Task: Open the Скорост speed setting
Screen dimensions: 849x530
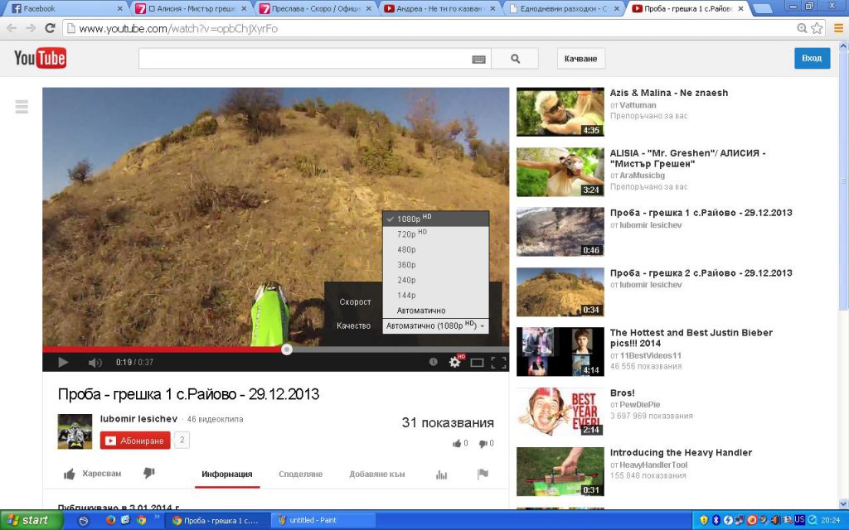Action: pyautogui.click(x=355, y=301)
